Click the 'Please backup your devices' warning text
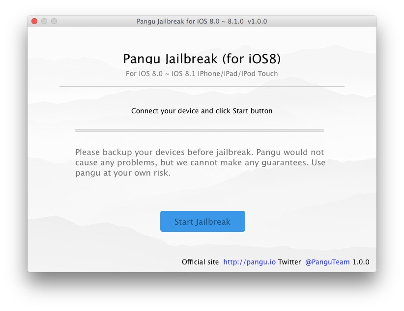Screen dimensions: 404x311 [x=200, y=162]
